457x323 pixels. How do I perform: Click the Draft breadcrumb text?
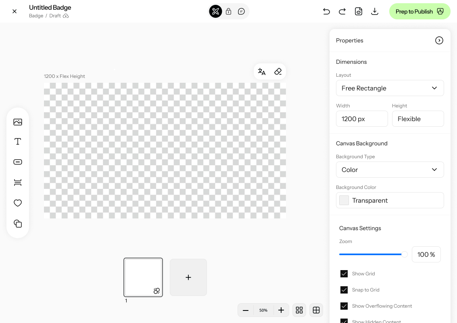pyautogui.click(x=55, y=16)
